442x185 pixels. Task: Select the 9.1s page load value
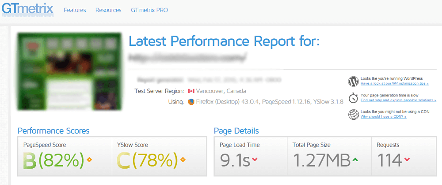click(x=235, y=160)
